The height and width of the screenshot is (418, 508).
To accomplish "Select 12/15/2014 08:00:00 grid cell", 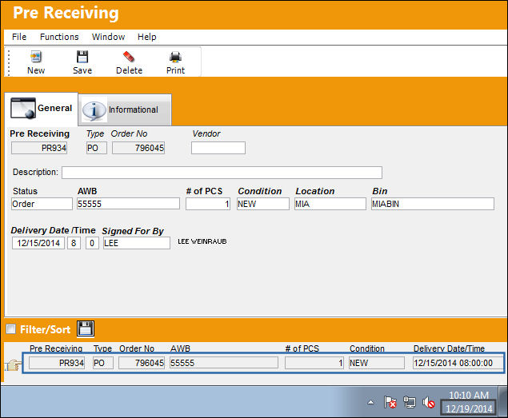I will tap(458, 363).
